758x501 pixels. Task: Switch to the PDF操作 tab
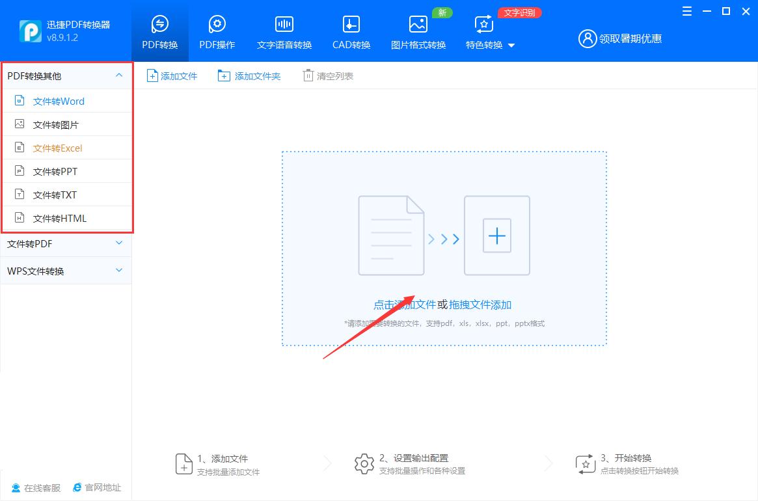point(217,31)
